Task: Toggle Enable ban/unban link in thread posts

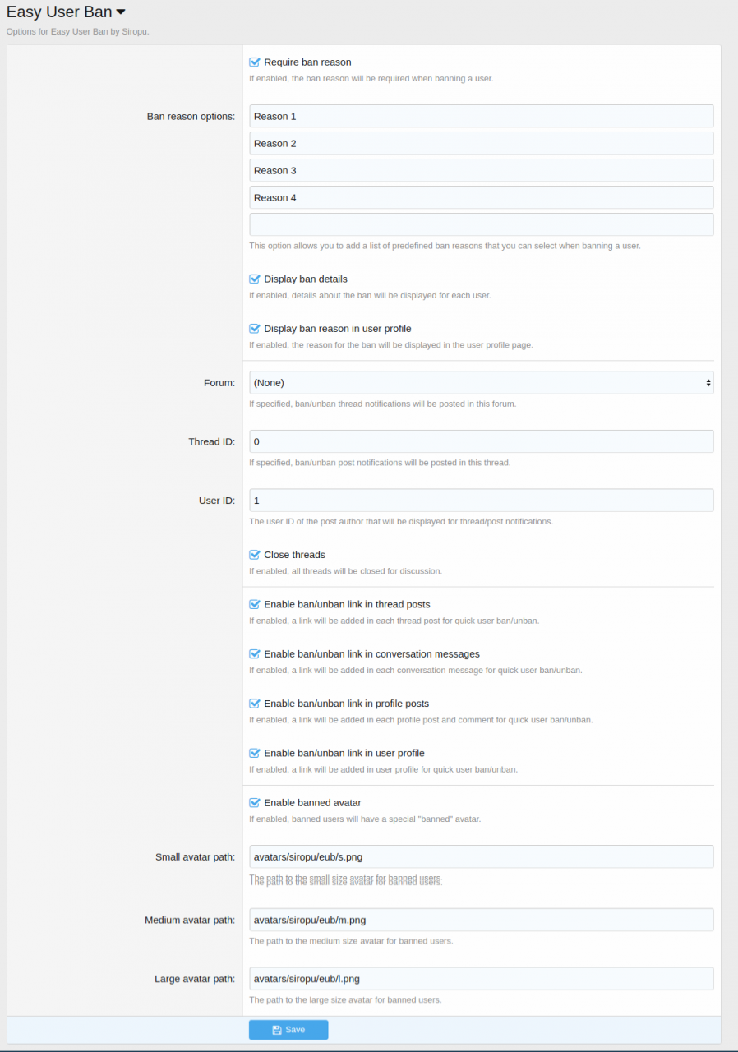Action: [255, 605]
